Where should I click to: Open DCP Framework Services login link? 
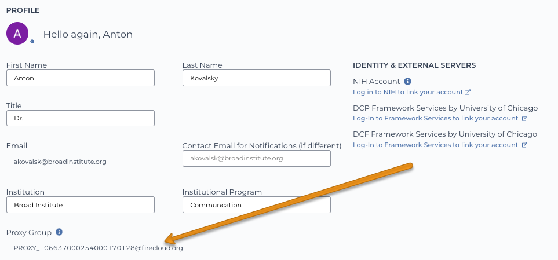(435, 119)
